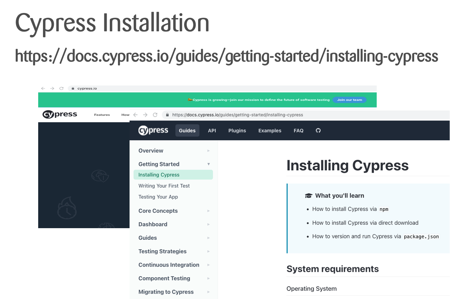This screenshot has height=299, width=450.
Task: Open the Guides tab in docs navbar
Action: 187,130
